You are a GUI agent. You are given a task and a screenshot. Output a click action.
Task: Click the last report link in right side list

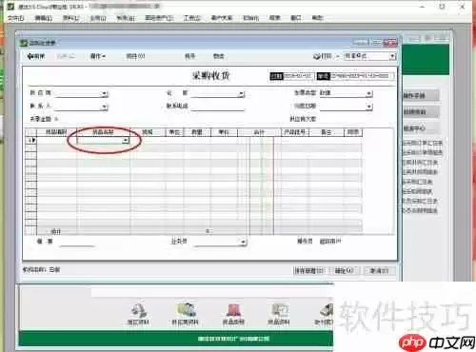420,210
